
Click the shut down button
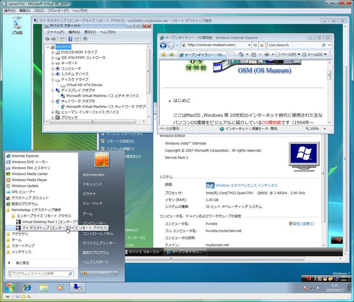(x=97, y=273)
